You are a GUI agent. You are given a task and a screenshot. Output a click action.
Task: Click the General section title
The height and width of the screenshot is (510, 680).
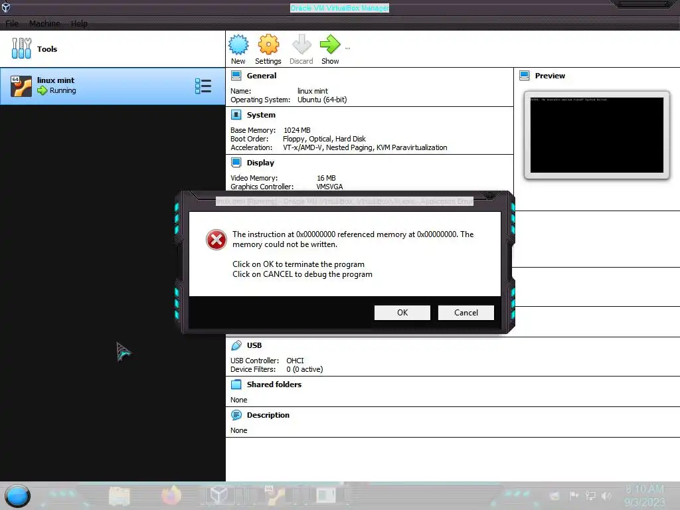click(x=262, y=76)
